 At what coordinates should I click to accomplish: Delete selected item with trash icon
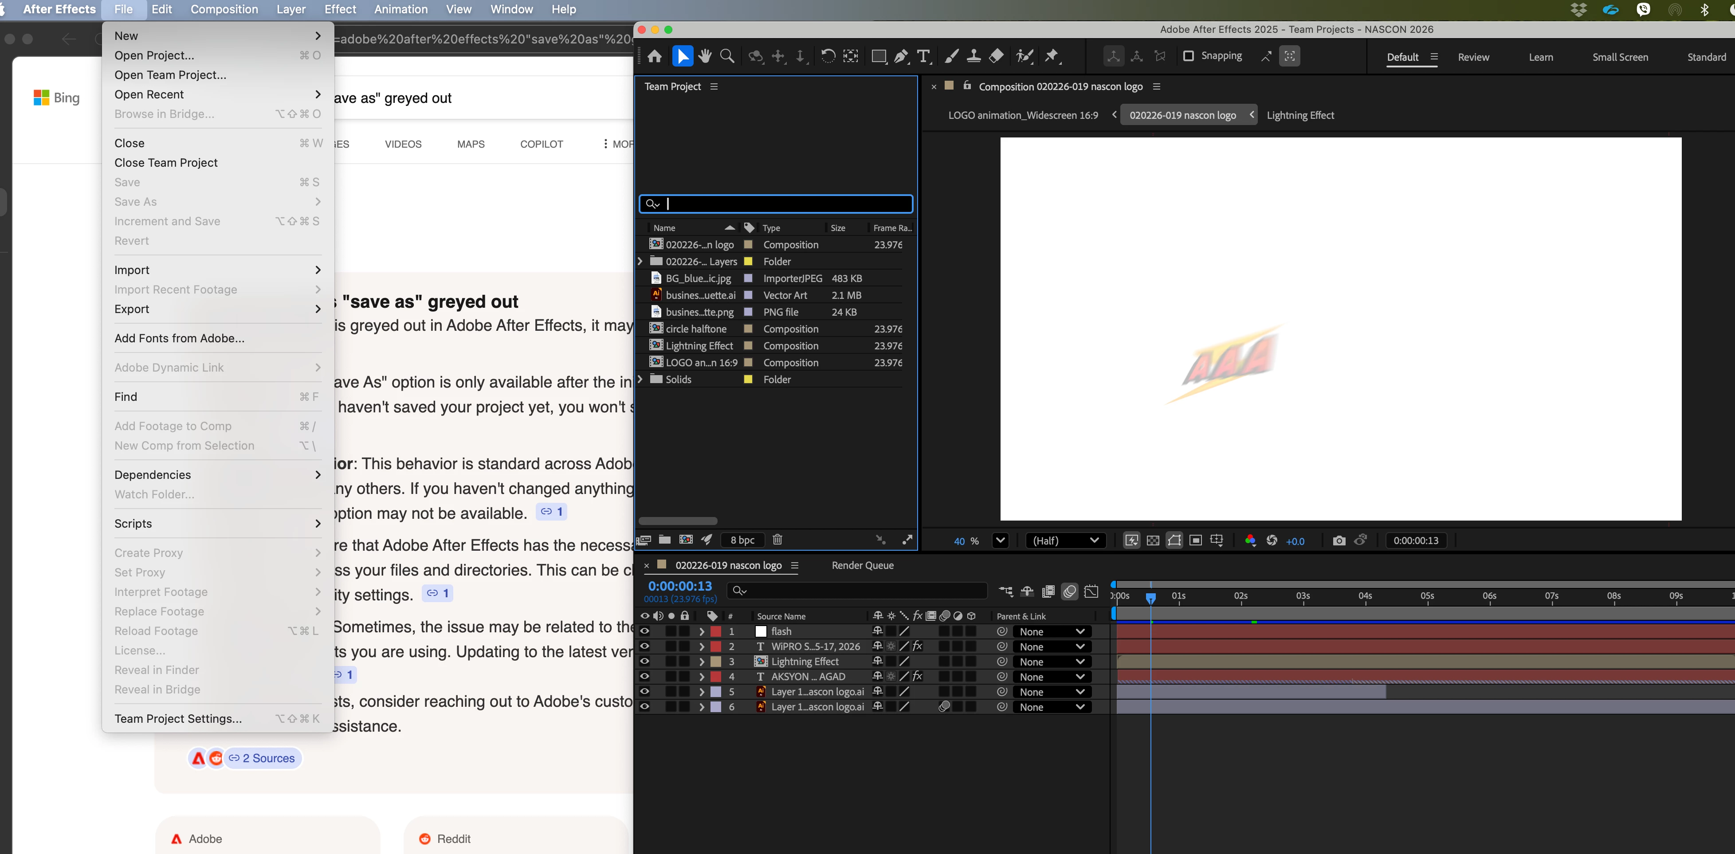pos(777,540)
